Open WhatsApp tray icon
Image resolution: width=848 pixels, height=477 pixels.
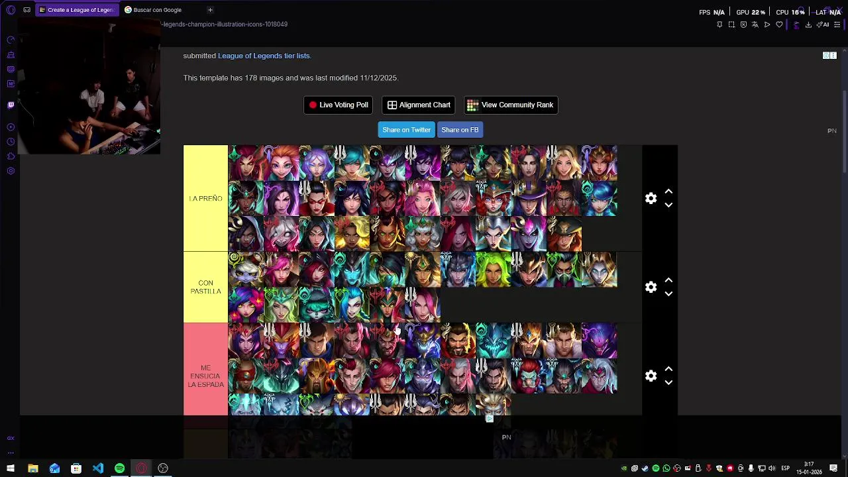point(666,468)
